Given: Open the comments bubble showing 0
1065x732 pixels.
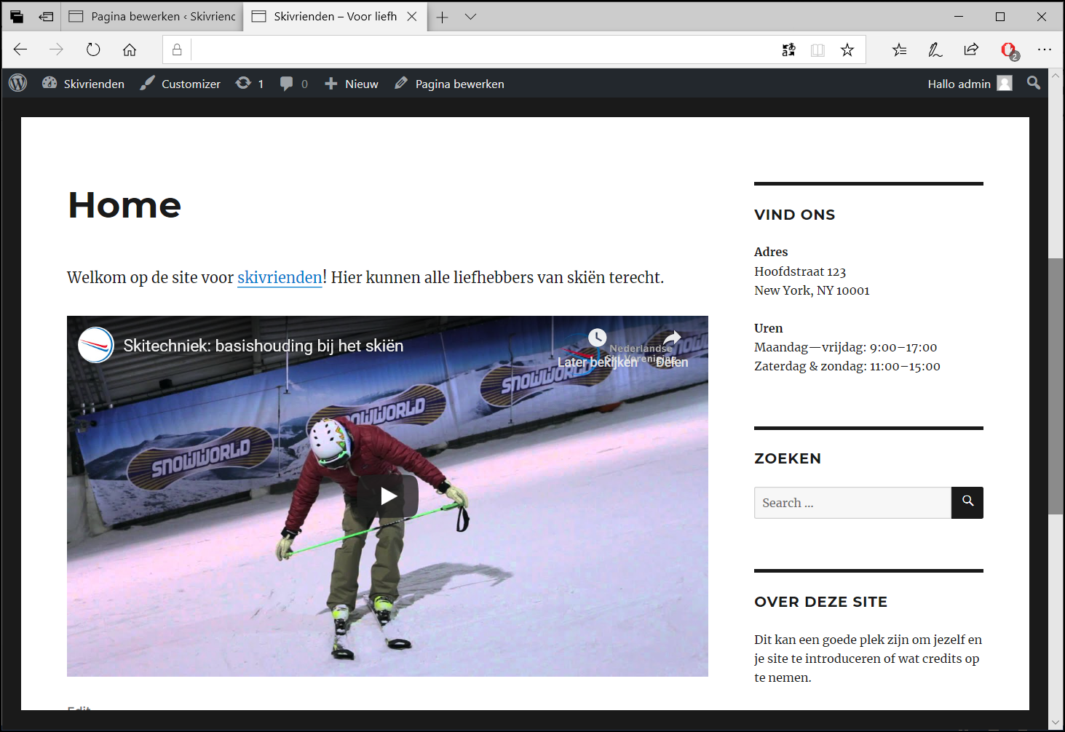Looking at the screenshot, I should [293, 84].
